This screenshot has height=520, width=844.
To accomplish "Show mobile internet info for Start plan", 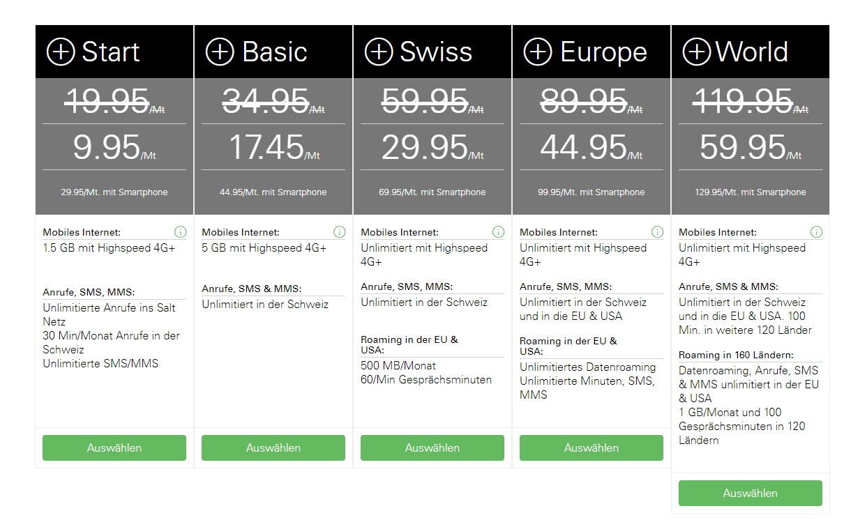I will pyautogui.click(x=180, y=232).
